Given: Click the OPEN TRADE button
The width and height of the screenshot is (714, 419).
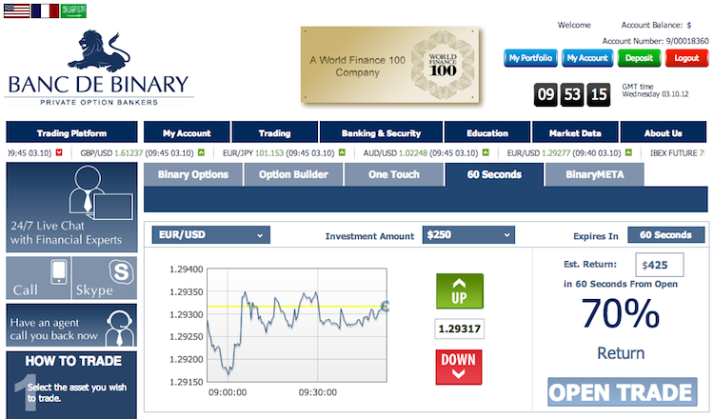Looking at the screenshot, I should point(622,392).
